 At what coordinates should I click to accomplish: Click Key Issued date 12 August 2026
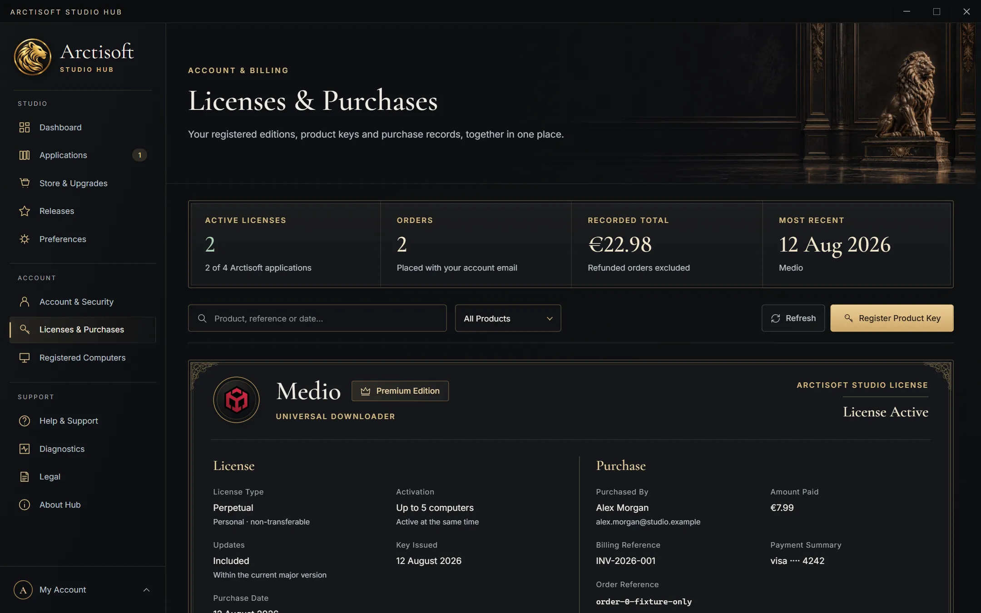pyautogui.click(x=428, y=561)
